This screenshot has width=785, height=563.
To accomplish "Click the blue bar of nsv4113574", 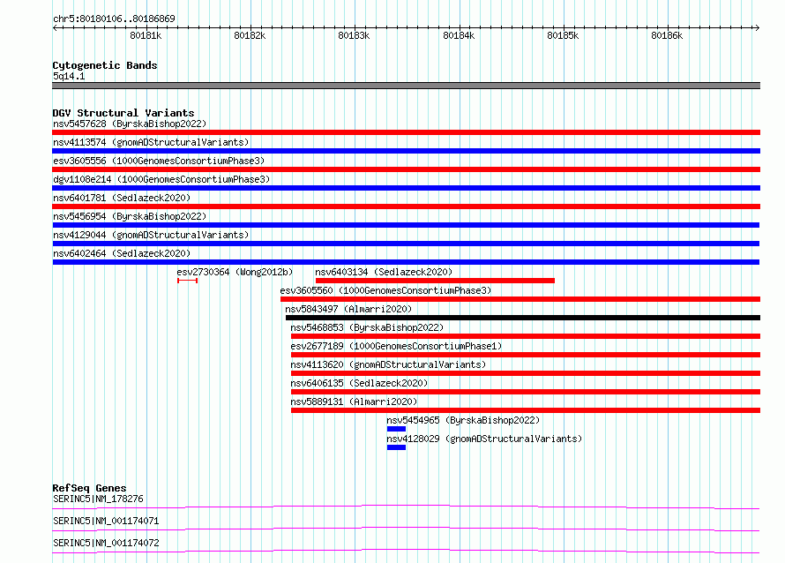I will (x=406, y=151).
